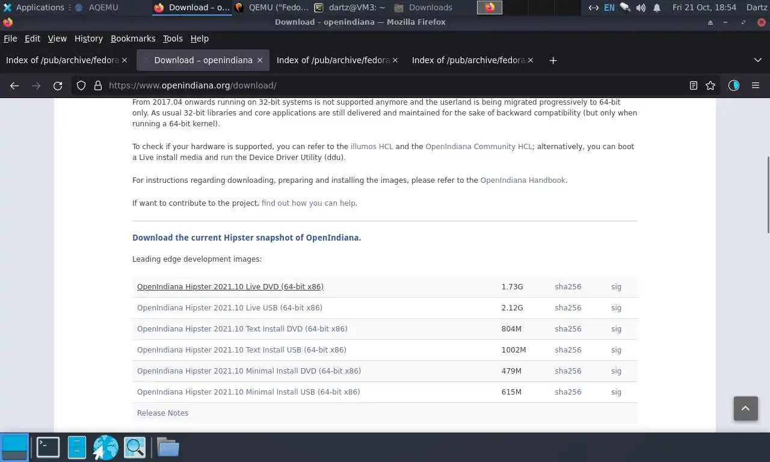The height and width of the screenshot is (462, 770).
Task: Open the Applications menu in top panel
Action: pos(34,7)
